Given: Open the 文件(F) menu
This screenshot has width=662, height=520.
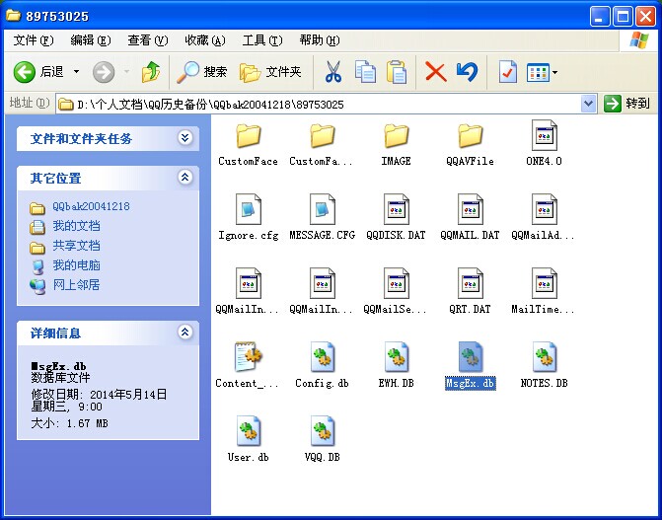Looking at the screenshot, I should pyautogui.click(x=34, y=40).
